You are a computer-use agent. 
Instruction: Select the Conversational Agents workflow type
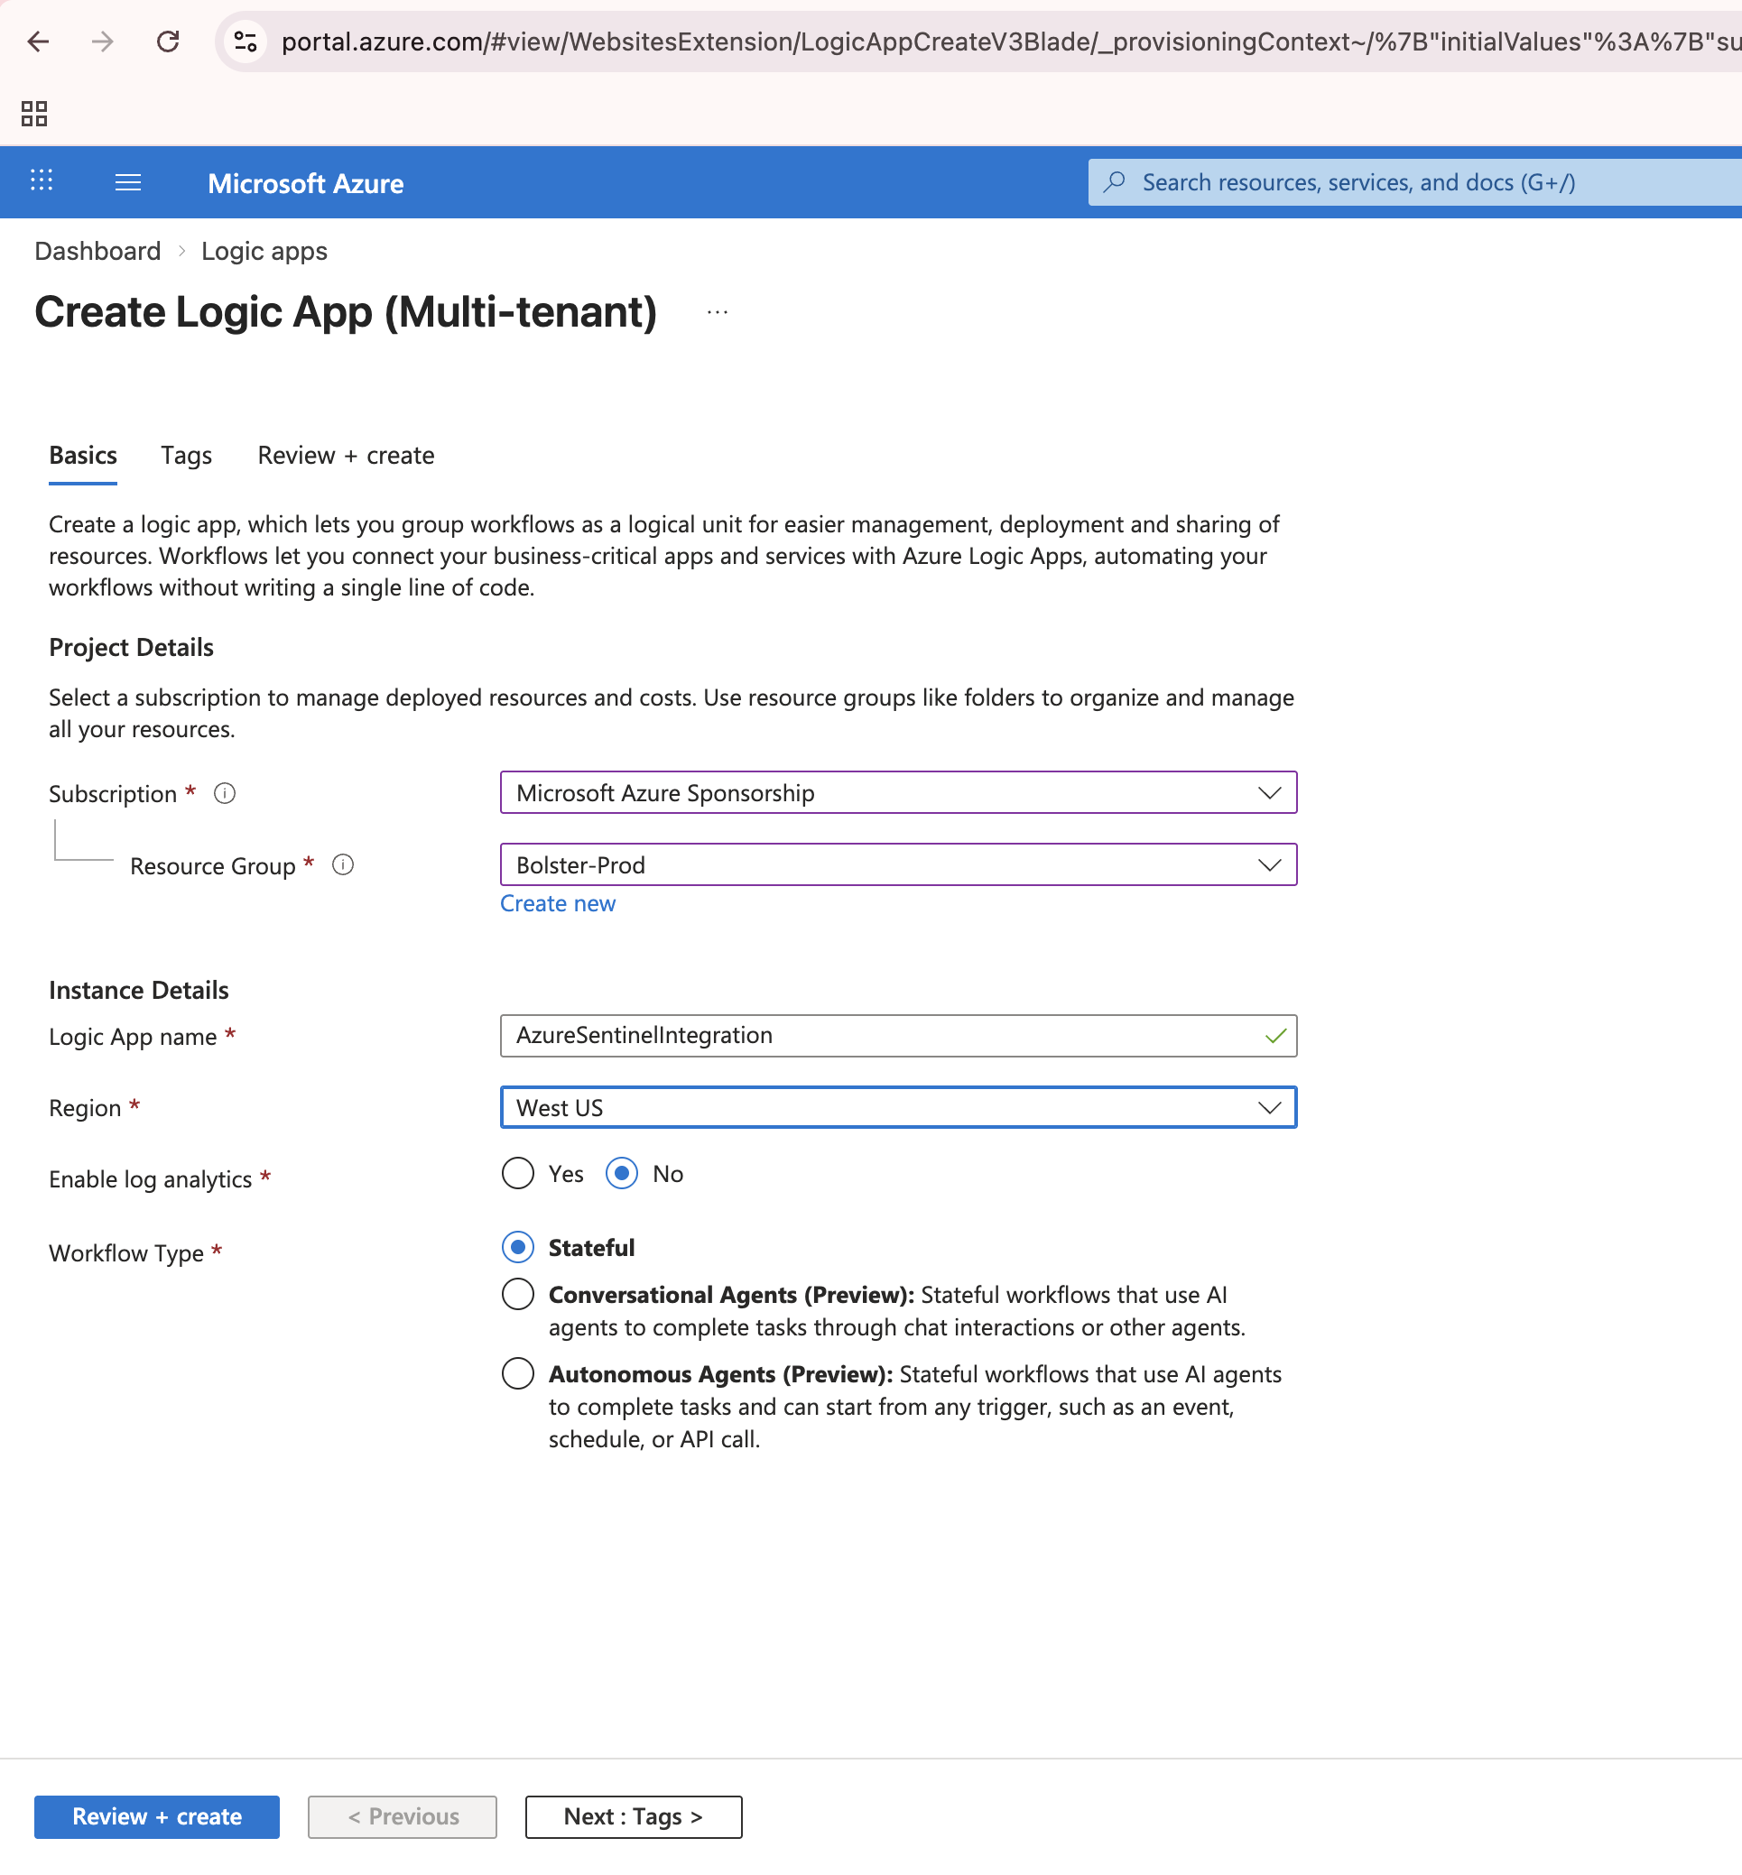pos(517,1295)
